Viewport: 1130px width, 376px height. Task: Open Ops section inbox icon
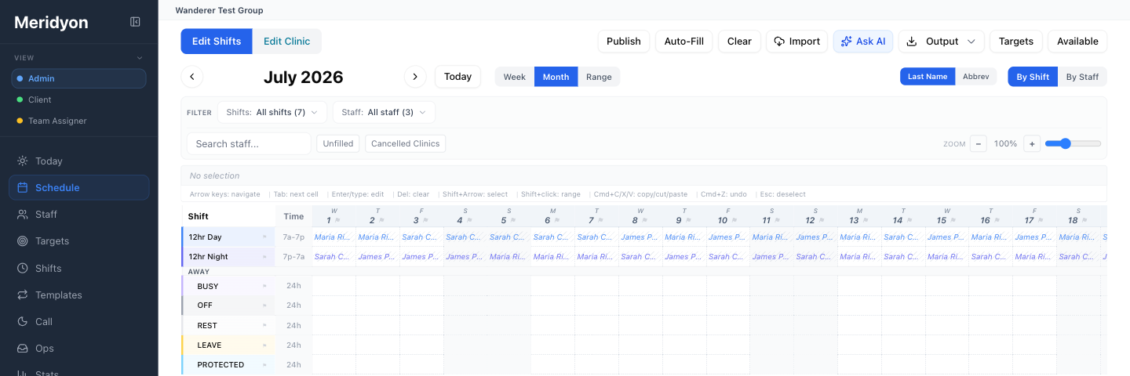[22, 348]
